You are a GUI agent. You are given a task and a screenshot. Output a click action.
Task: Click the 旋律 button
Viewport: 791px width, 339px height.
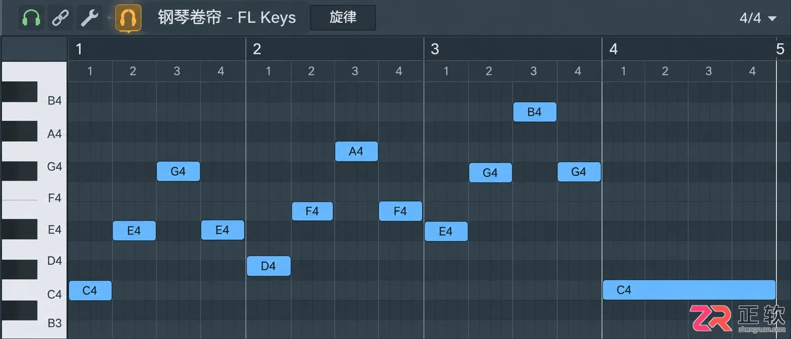click(x=343, y=18)
